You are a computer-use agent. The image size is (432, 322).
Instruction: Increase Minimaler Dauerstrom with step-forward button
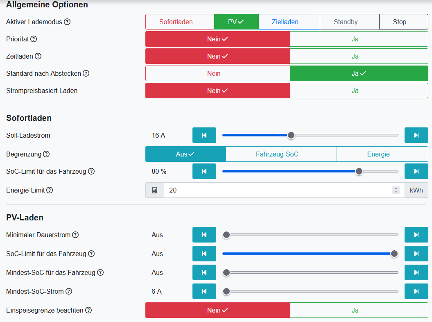[x=416, y=235]
